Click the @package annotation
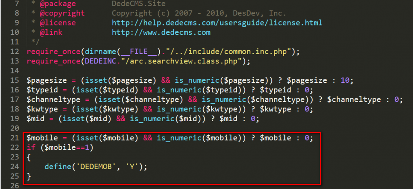Screen dimensions: 413x189 [58, 4]
